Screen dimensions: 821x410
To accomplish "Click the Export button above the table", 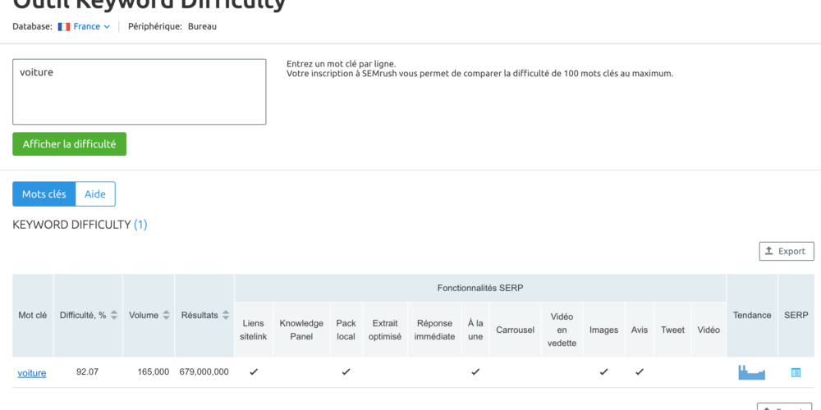I will (x=786, y=251).
